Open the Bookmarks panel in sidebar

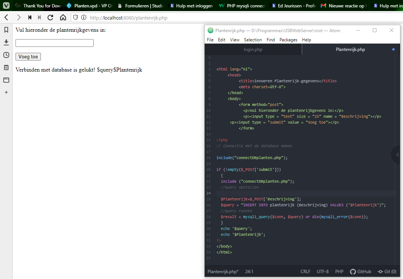[x=6, y=30]
